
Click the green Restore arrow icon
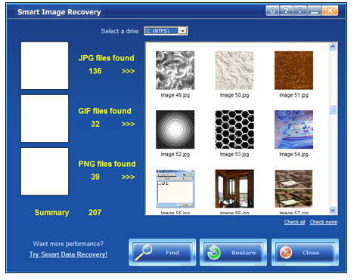pyautogui.click(x=213, y=252)
